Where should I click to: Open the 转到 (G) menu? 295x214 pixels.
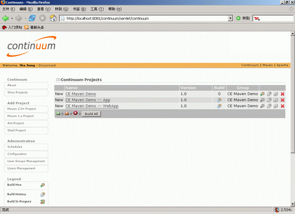pyautogui.click(x=62, y=9)
